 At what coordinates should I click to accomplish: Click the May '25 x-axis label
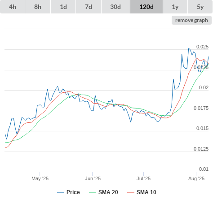pos(40,178)
